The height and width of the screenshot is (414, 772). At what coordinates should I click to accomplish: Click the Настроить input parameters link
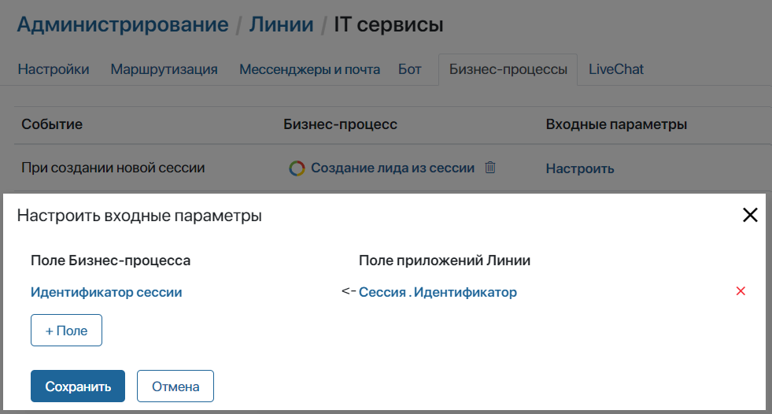pos(580,168)
